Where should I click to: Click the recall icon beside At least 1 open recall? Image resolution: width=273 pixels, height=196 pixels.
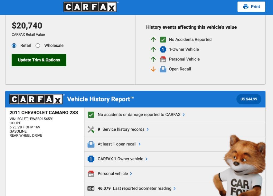coord(91,144)
